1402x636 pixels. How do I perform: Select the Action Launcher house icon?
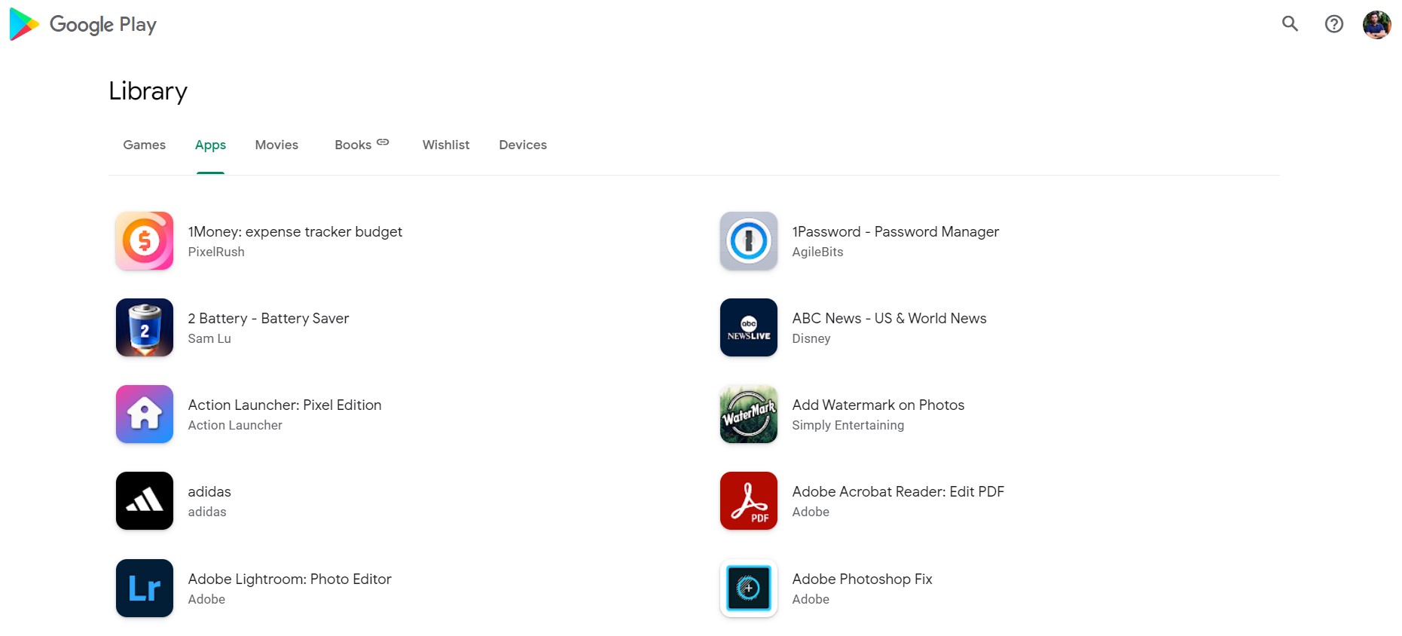coord(145,414)
